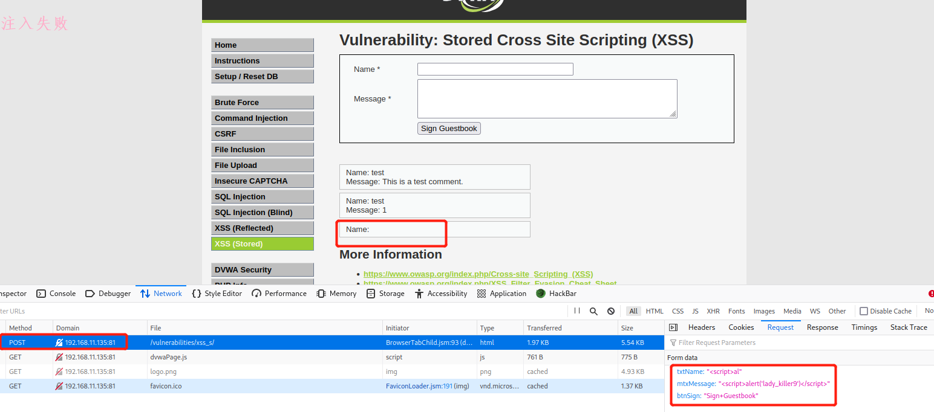Pause network request recording
934x412 pixels.
(x=577, y=311)
